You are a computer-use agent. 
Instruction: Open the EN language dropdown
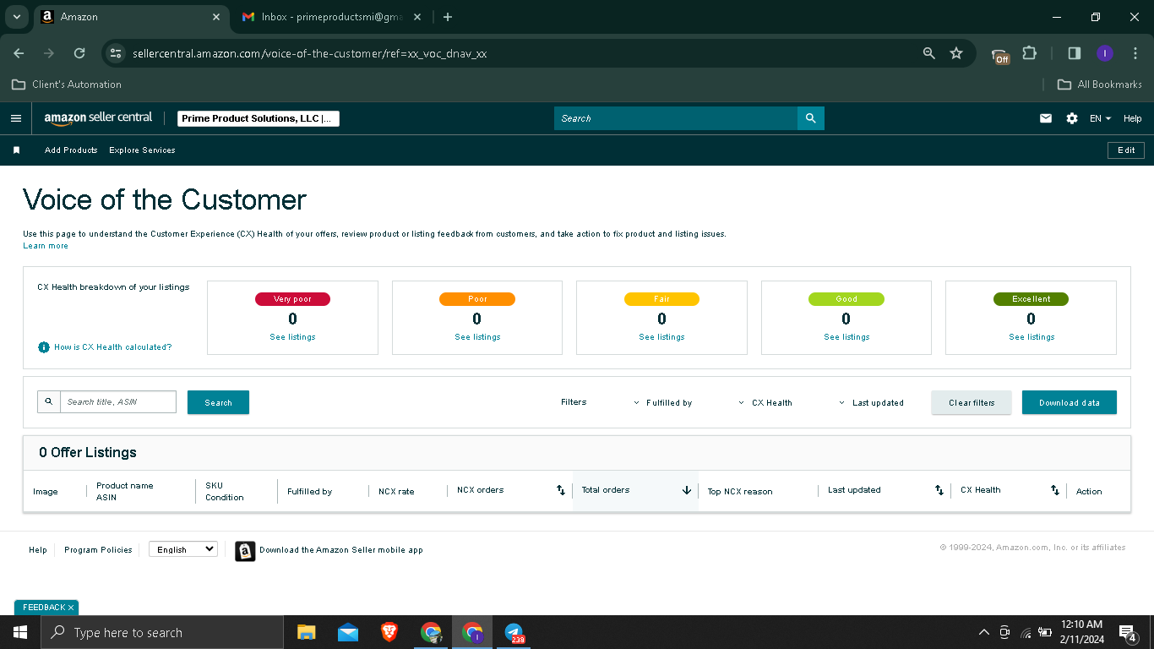(1100, 118)
